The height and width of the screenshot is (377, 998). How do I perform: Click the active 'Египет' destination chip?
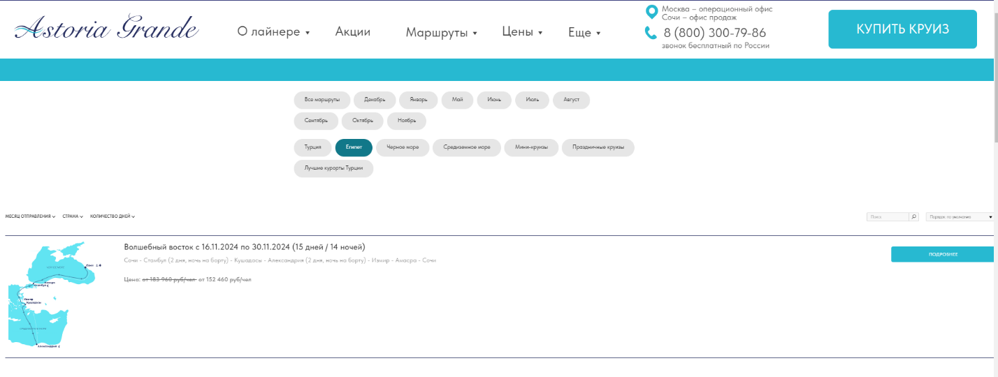[x=354, y=148]
